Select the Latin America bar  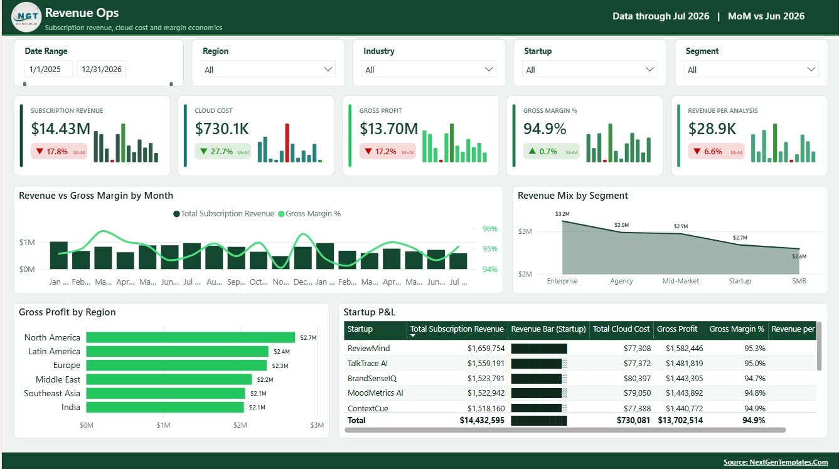pos(178,351)
